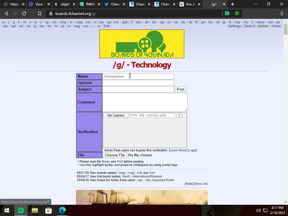288x216 pixels.
Task: Open the taskbar clock and date
Action: [x=277, y=210]
